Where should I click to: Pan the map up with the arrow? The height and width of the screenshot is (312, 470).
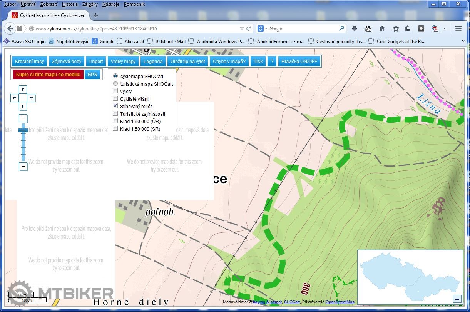click(x=23, y=90)
